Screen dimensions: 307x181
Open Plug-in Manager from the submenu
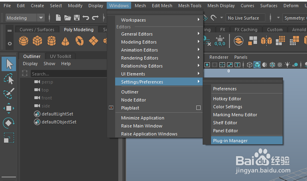tap(230, 141)
